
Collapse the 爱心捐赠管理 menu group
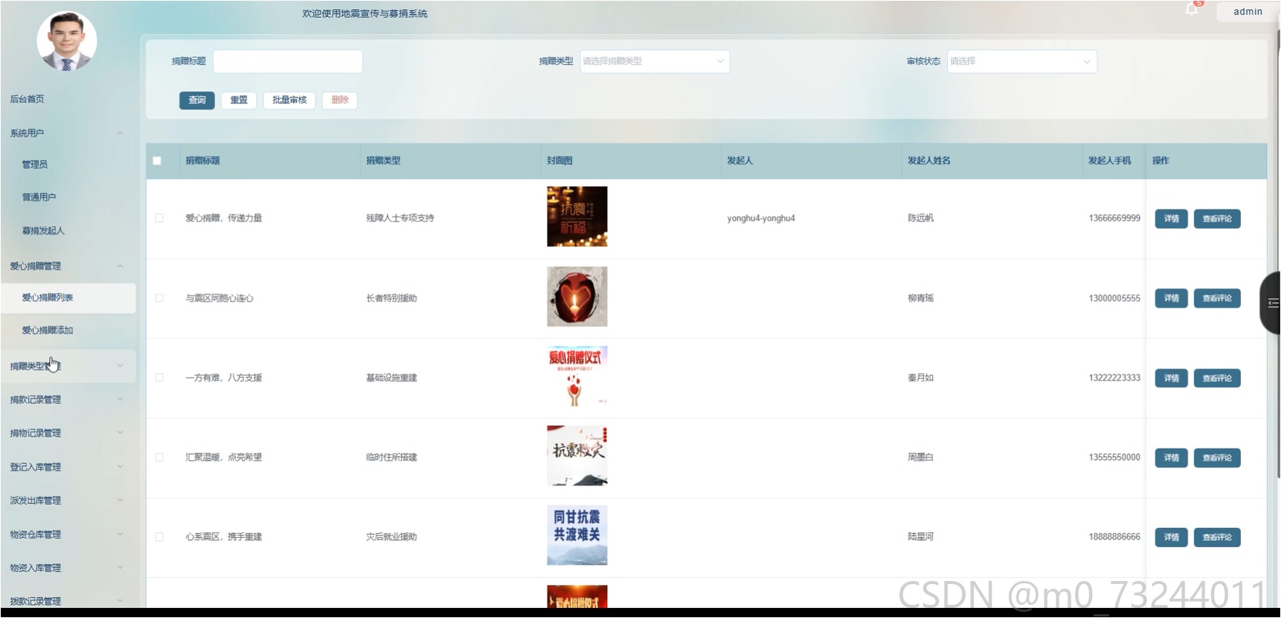(x=68, y=267)
